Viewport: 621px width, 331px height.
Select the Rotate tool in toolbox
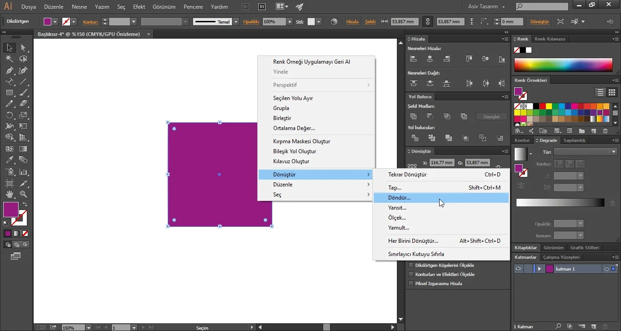click(9, 115)
